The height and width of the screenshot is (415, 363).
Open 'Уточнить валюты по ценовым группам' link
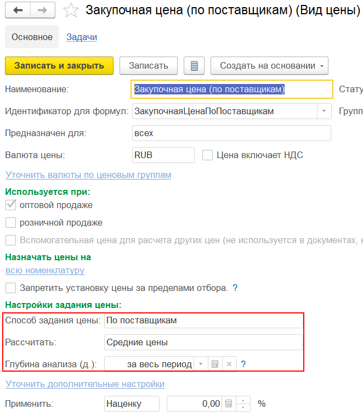point(88,175)
